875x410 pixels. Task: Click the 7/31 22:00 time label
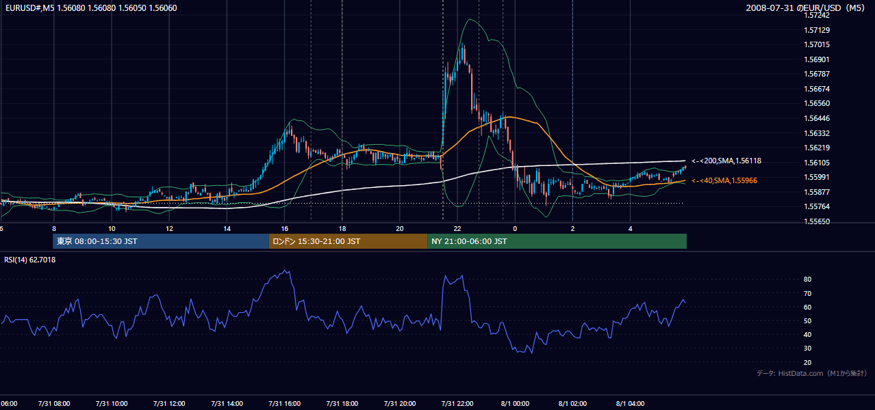[458, 404]
